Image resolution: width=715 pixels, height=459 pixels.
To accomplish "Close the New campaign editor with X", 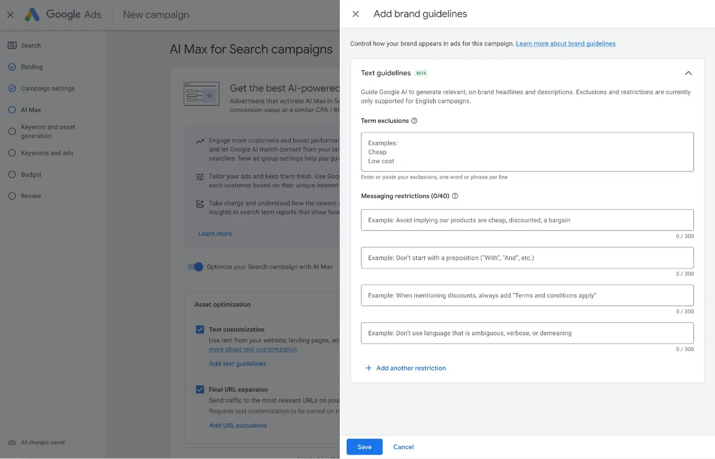I will (10, 15).
